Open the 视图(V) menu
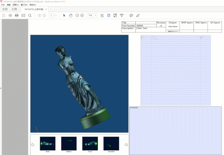Viewport: 224px width, 155px height. tap(15, 5)
